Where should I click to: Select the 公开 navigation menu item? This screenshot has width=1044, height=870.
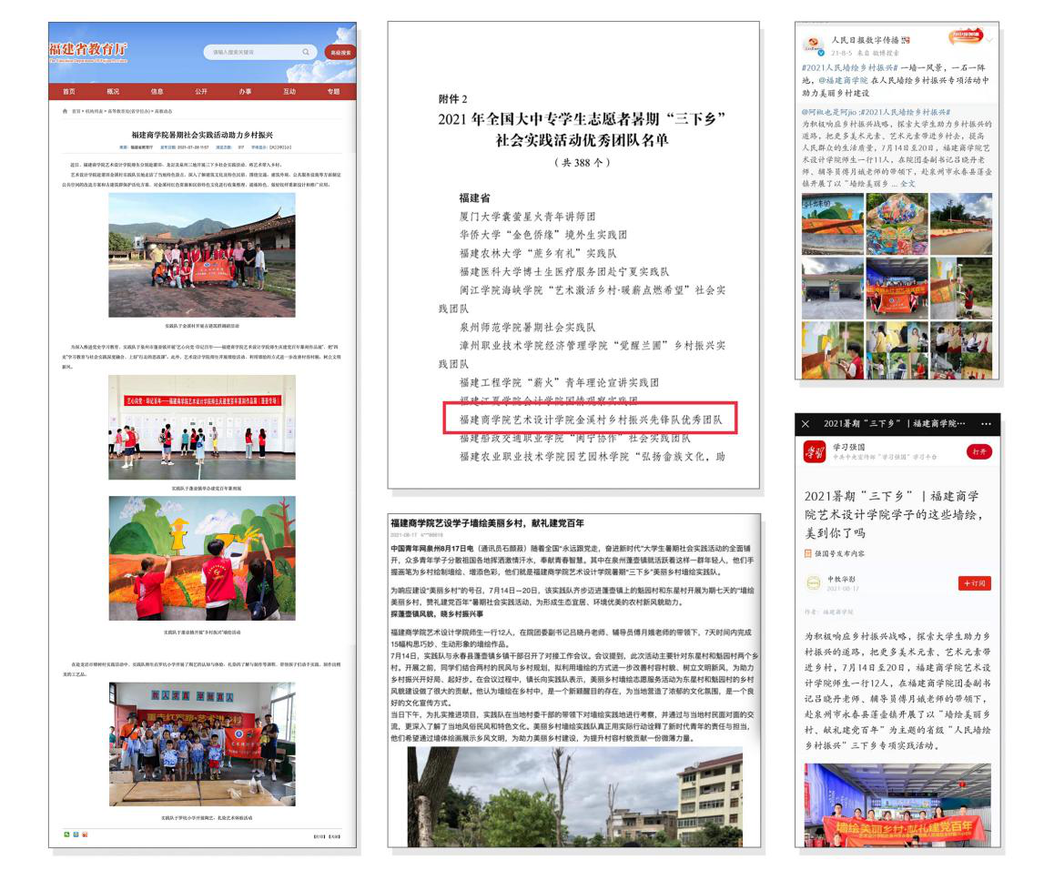pyautogui.click(x=201, y=91)
